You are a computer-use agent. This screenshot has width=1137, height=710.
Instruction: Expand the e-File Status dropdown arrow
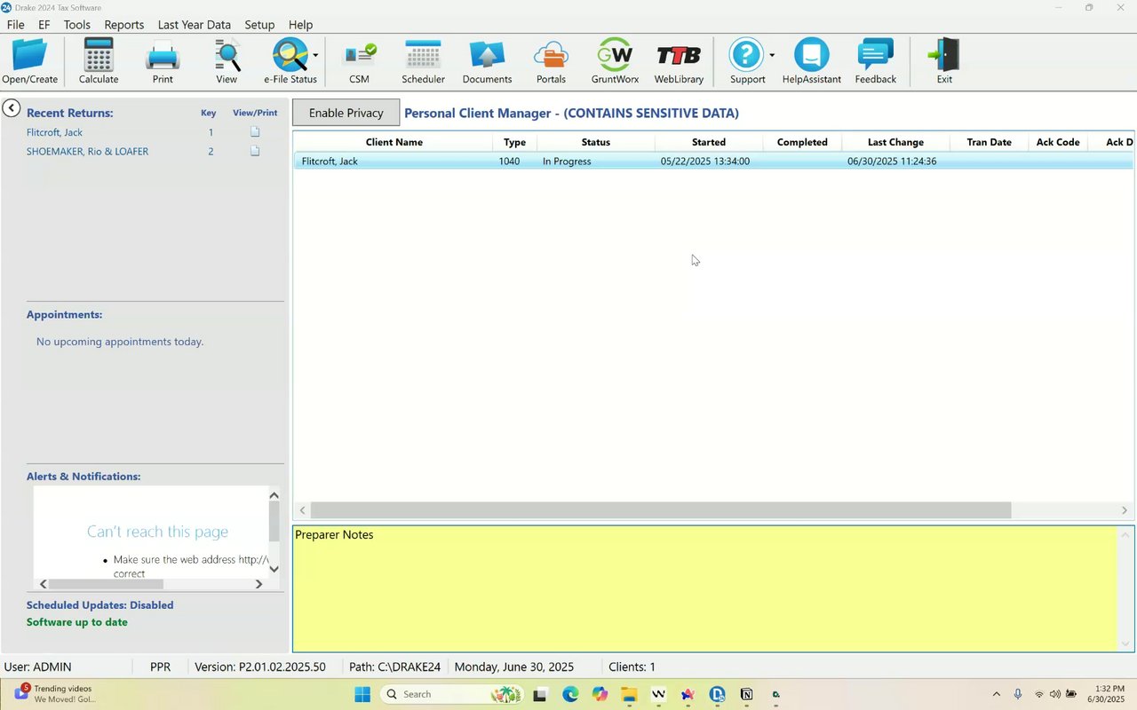315,56
